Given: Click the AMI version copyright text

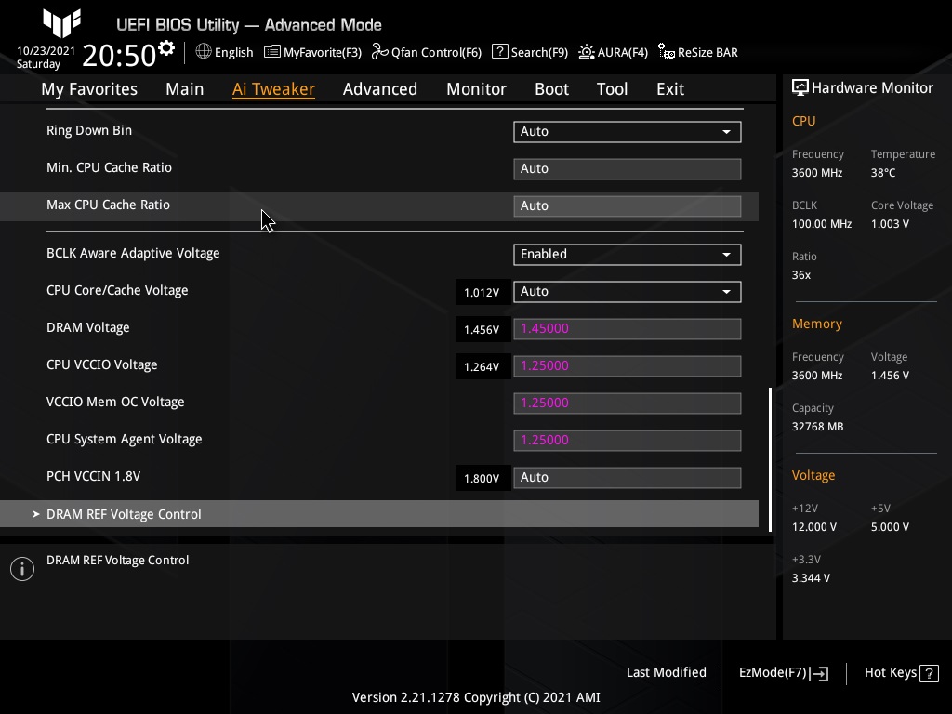Looking at the screenshot, I should [476, 697].
